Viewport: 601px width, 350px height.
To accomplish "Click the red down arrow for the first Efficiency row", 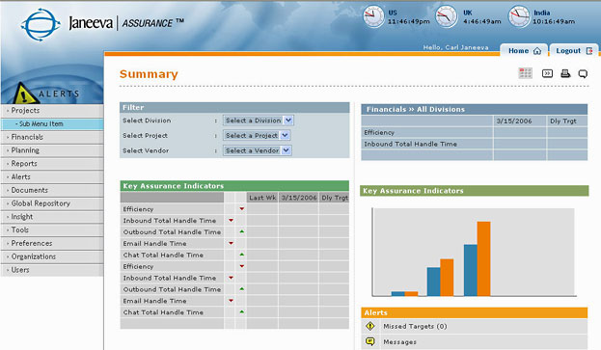I will pos(242,208).
